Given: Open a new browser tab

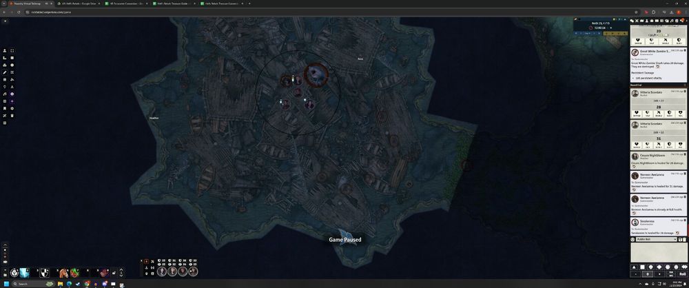Looking at the screenshot, I should pyautogui.click(x=249, y=3).
